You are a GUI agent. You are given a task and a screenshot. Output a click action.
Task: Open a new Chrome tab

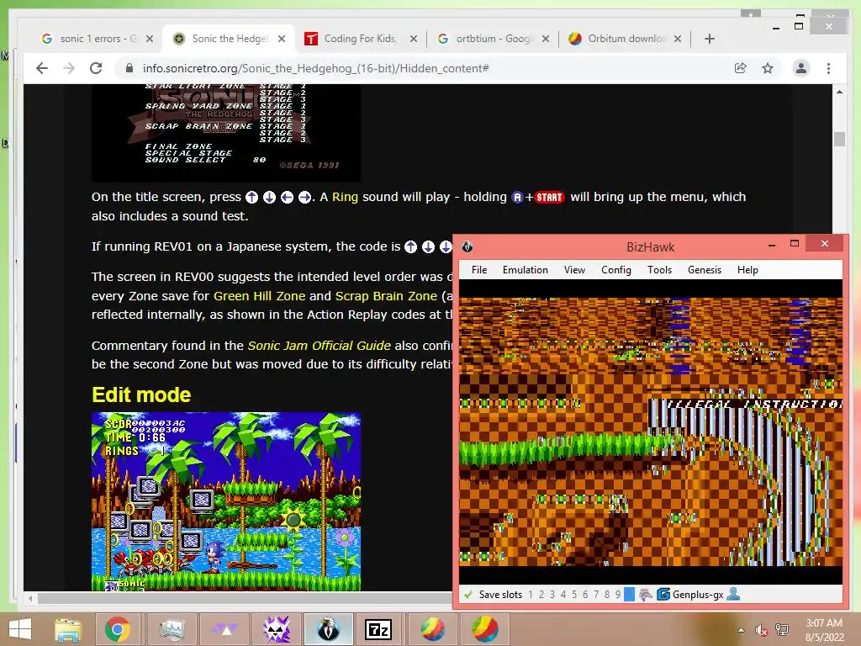710,39
